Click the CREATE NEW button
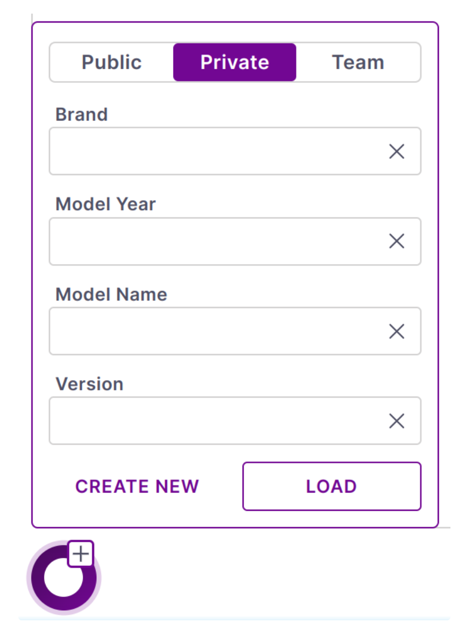The width and height of the screenshot is (474, 624). click(x=137, y=486)
